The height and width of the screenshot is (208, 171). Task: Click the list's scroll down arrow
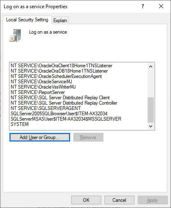(151, 126)
